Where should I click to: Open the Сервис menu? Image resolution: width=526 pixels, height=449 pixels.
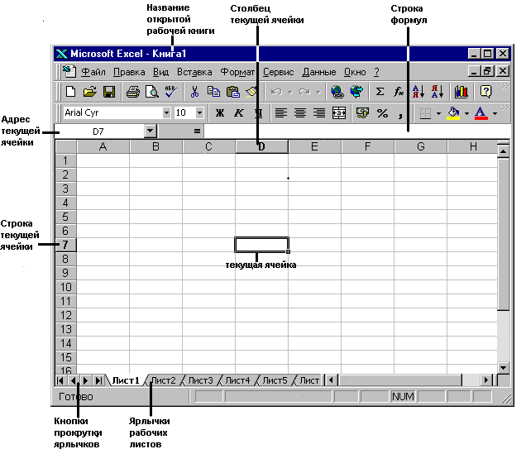(x=278, y=72)
